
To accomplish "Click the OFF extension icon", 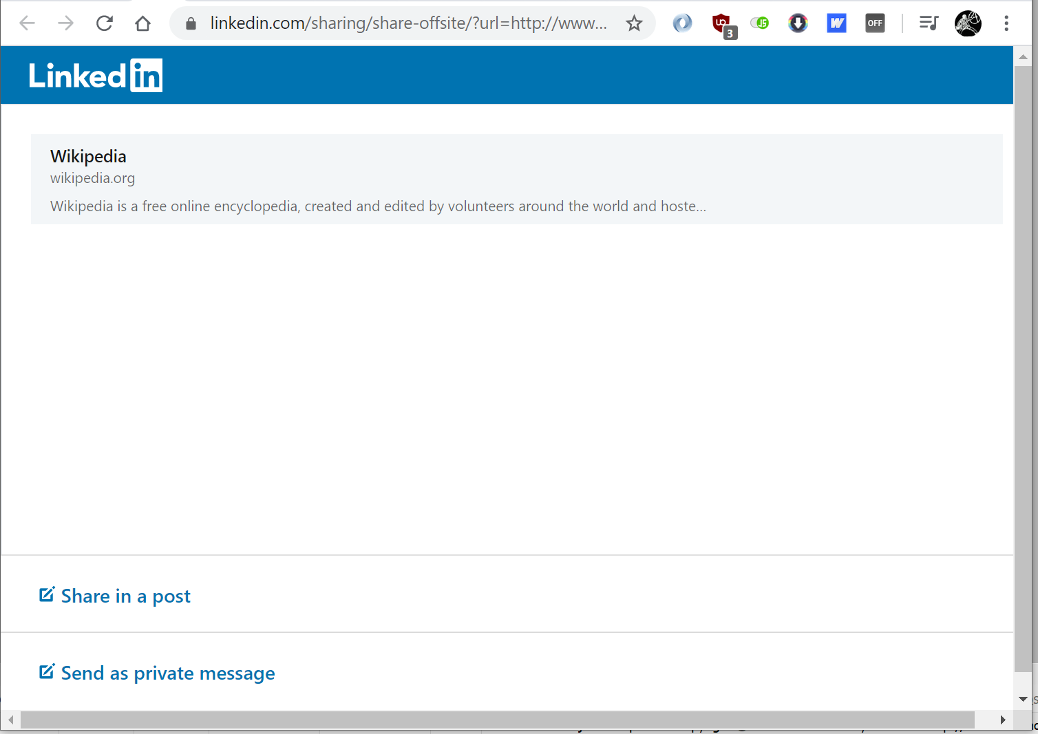I will 875,23.
